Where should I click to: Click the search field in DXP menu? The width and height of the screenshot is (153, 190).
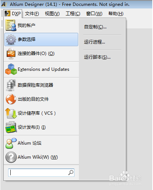pyautogui.click(x=41, y=173)
